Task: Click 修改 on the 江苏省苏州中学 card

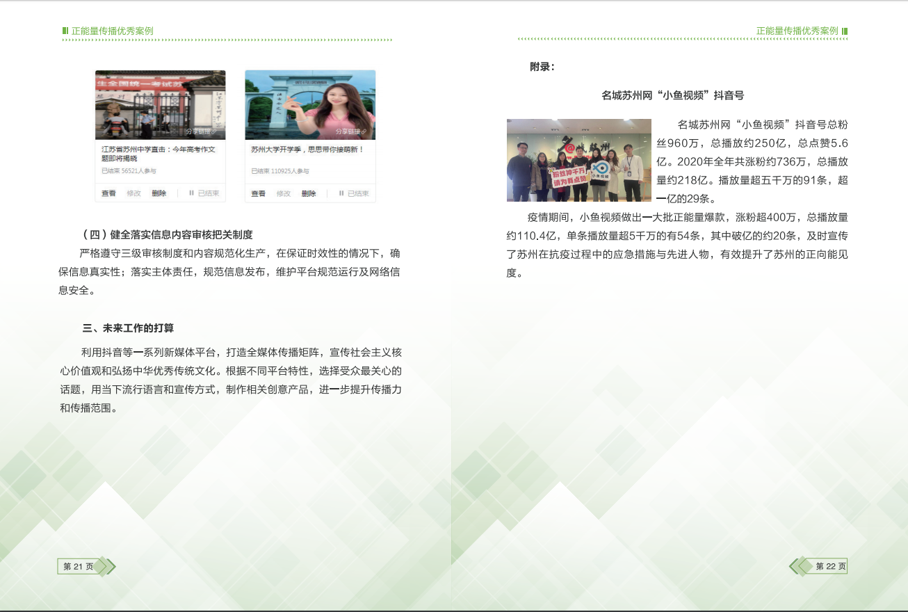Action: coord(133,193)
